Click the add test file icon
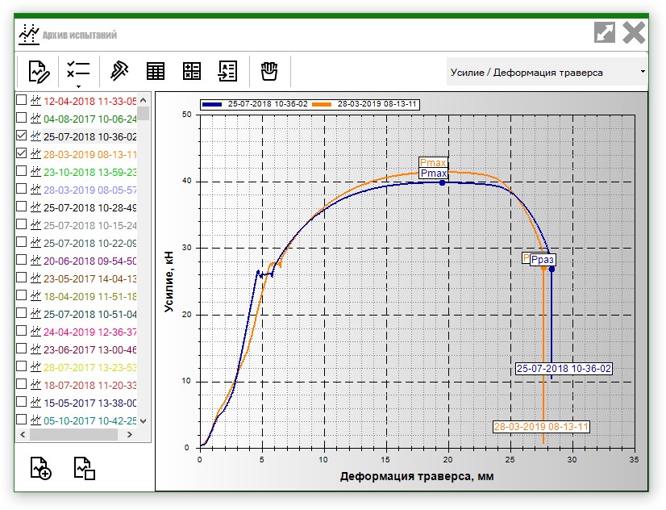 tap(41, 468)
